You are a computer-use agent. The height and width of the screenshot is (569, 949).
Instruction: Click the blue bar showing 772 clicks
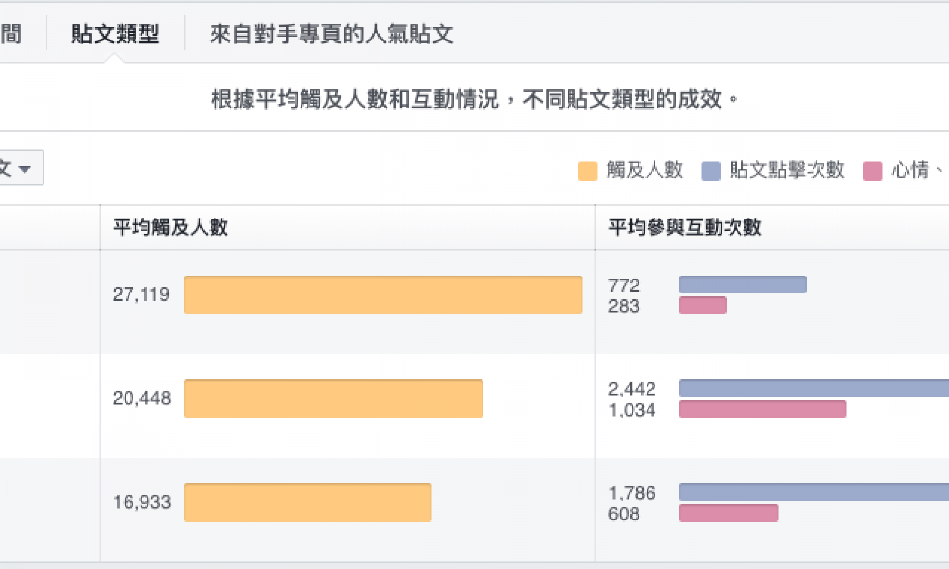(x=743, y=284)
